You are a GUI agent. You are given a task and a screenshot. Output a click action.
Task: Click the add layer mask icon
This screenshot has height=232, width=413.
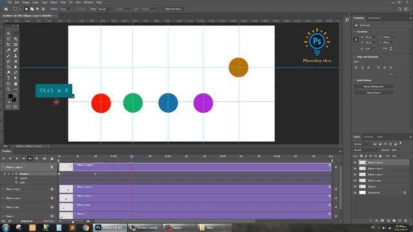click(383, 220)
